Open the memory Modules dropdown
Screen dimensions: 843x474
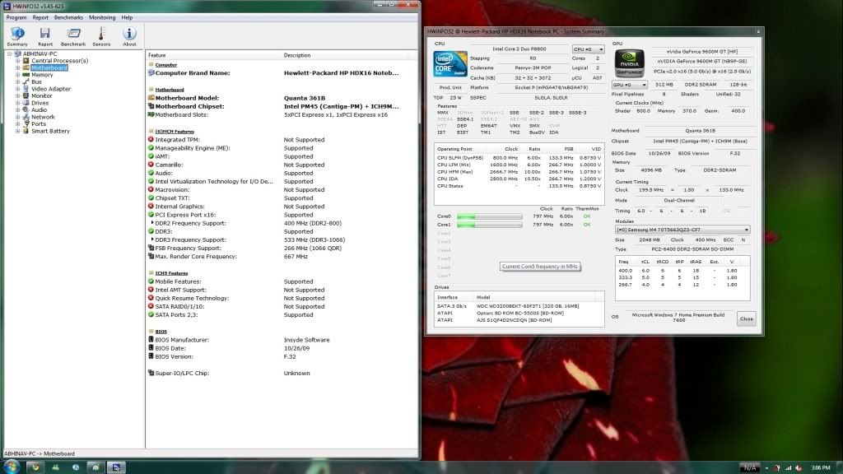[682, 230]
